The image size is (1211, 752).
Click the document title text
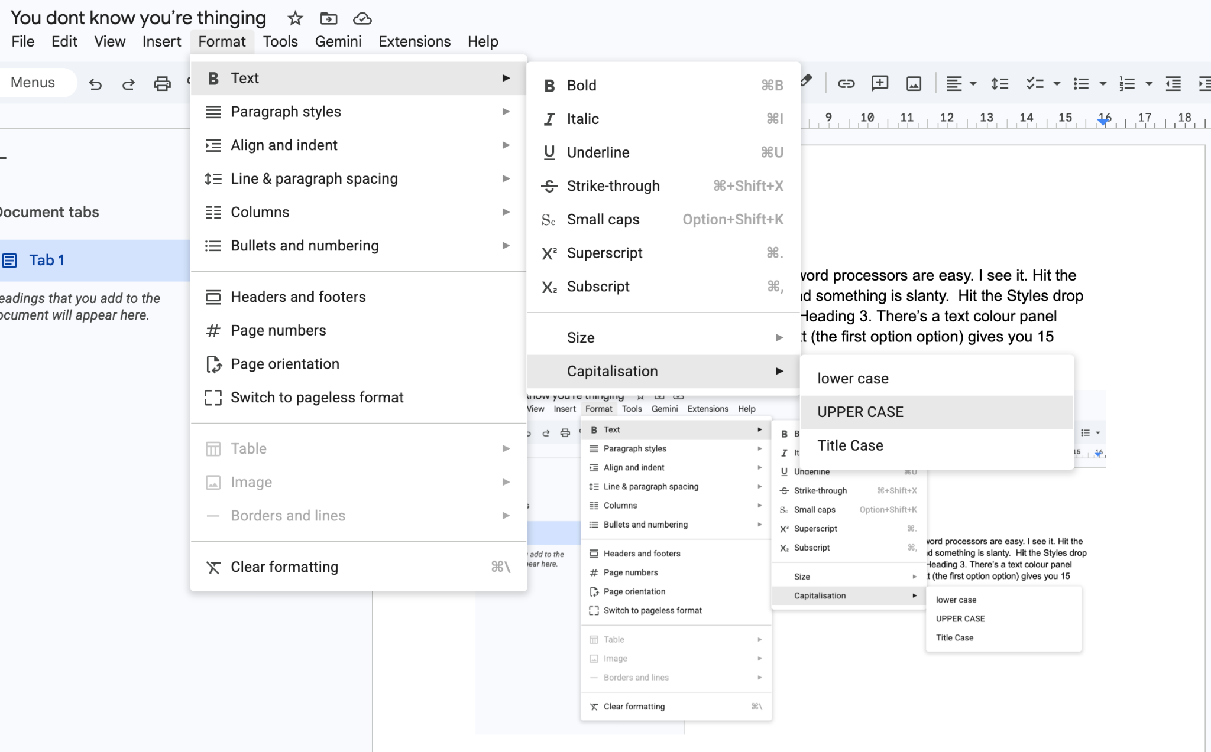point(138,18)
